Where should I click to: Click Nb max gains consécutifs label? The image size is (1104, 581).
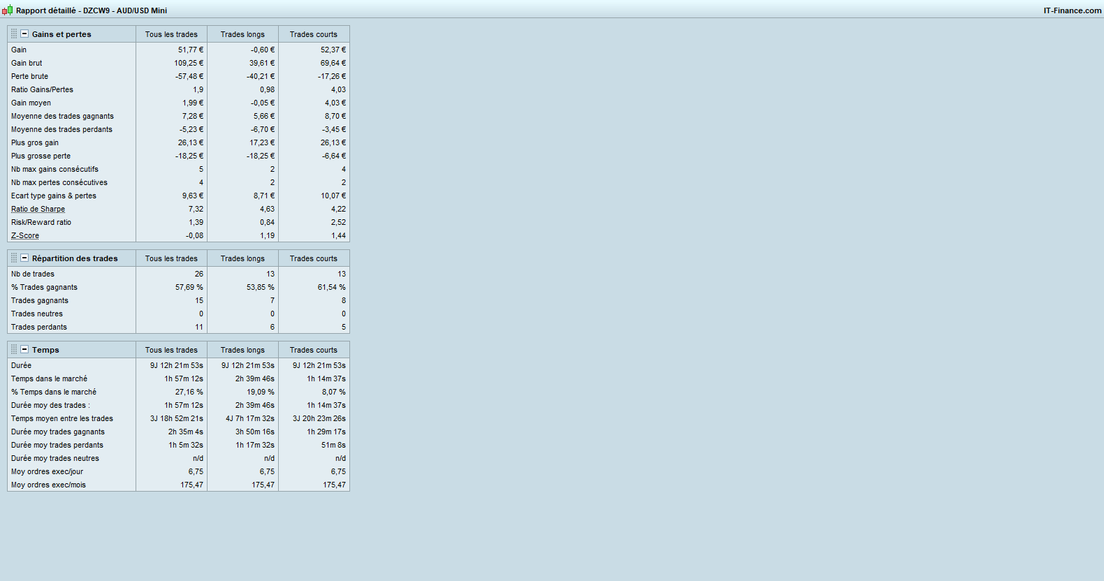pos(55,169)
